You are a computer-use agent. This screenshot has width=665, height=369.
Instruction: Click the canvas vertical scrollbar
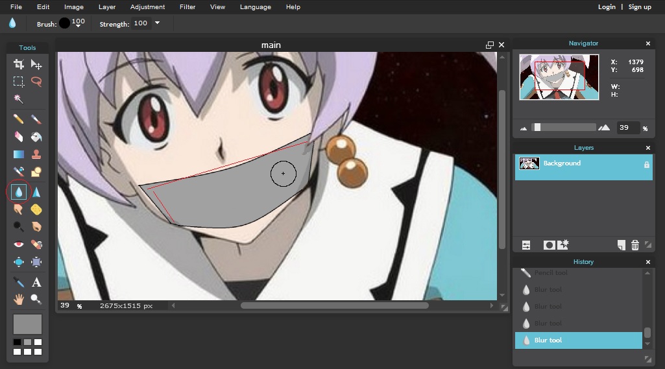(x=502, y=170)
